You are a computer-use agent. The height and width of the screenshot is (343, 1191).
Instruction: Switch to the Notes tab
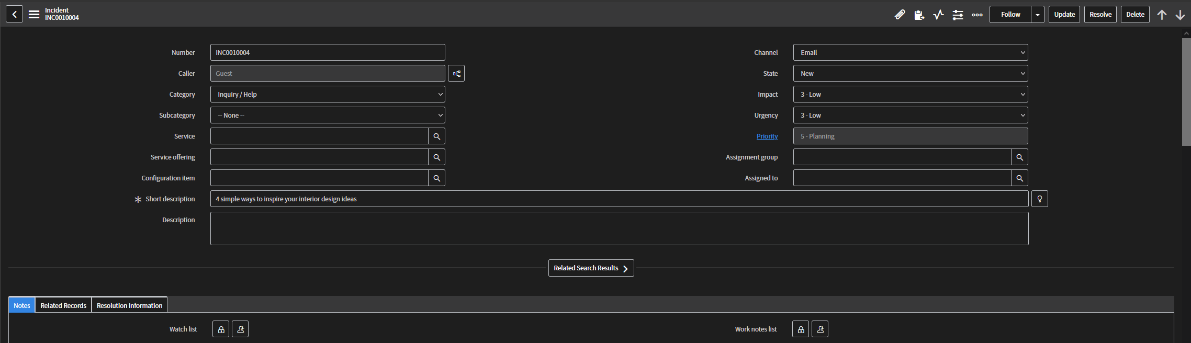tap(22, 305)
